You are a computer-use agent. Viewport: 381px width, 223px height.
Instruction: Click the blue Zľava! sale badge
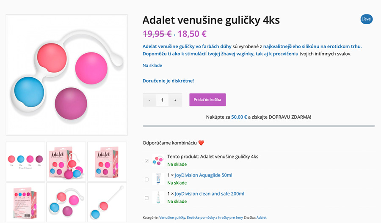click(x=367, y=19)
